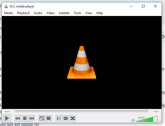Stop playback with the stop button
165x126 pixels.
coord(25,118)
